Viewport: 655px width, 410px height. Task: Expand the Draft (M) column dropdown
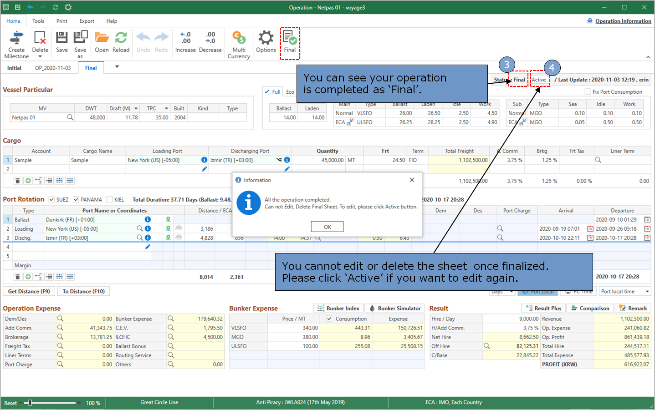point(136,109)
